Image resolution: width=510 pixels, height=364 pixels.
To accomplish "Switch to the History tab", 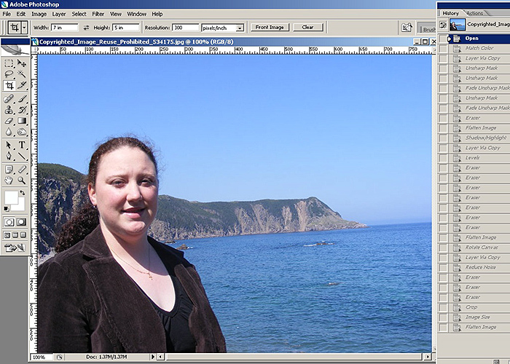I will tap(450, 13).
